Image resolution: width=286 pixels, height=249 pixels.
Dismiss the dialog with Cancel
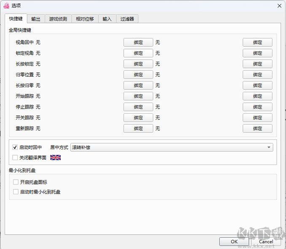[266, 241]
